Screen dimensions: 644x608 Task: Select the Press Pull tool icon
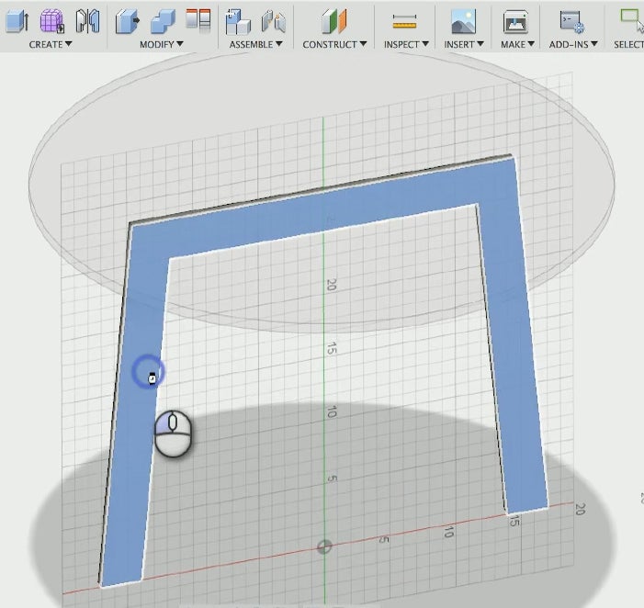tap(127, 20)
